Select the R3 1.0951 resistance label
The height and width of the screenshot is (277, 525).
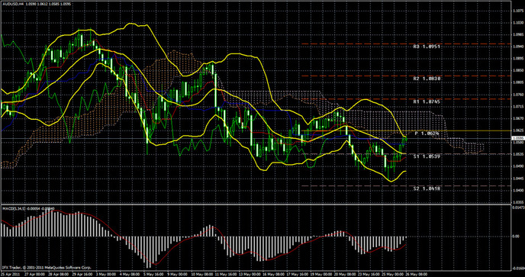click(x=427, y=47)
